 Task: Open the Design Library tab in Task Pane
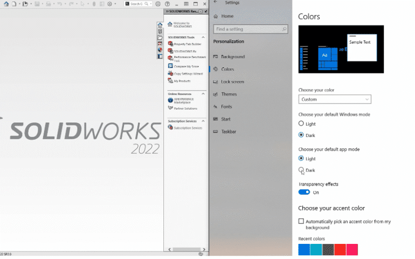[160, 31]
